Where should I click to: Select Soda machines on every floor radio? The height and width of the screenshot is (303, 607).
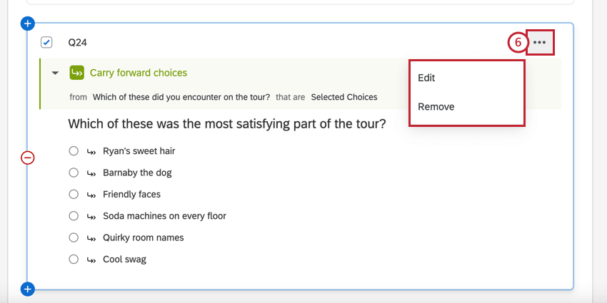[74, 216]
